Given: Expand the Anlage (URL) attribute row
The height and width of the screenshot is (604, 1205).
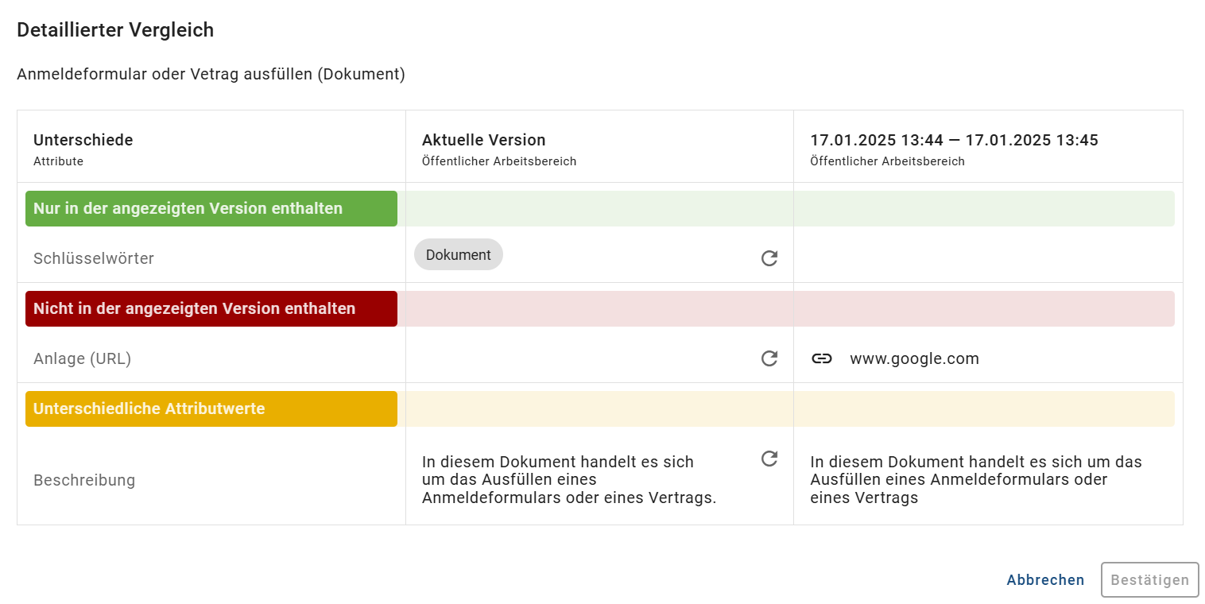Looking at the screenshot, I should click(x=81, y=358).
